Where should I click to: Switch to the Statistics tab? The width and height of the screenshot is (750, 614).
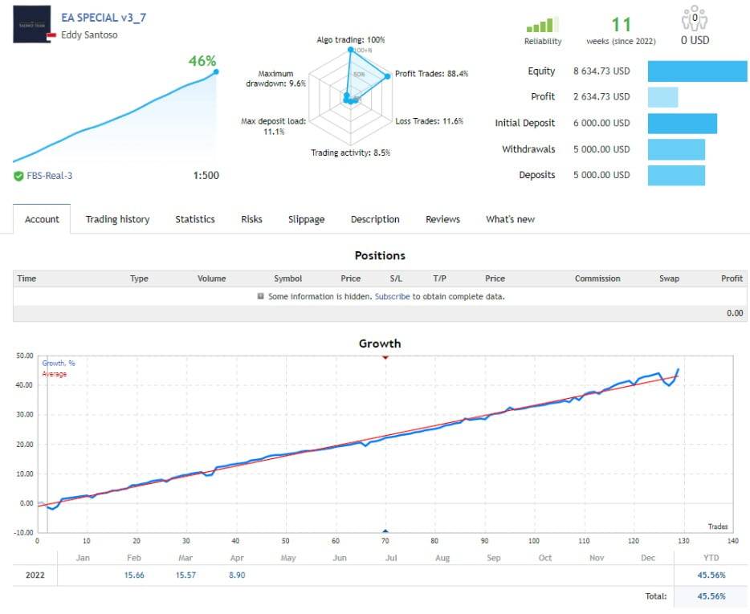point(195,219)
